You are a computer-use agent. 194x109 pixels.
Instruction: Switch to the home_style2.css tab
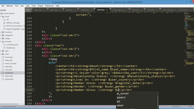(118, 10)
